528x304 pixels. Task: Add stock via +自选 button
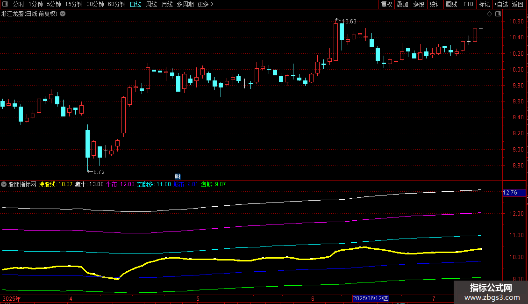point(501,4)
